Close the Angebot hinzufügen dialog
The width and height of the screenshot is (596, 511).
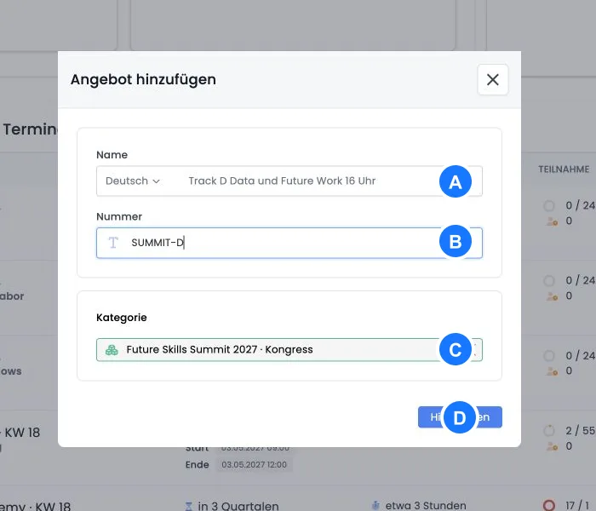coord(493,79)
